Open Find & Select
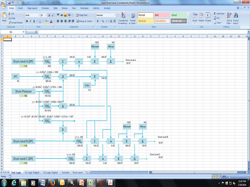This screenshot has width=250, height=187. [236, 18]
